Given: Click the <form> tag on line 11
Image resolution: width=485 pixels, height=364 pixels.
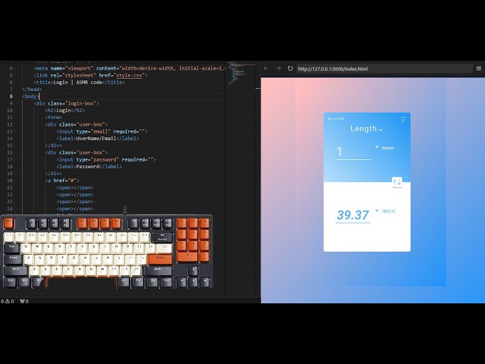Looking at the screenshot, I should (54, 118).
